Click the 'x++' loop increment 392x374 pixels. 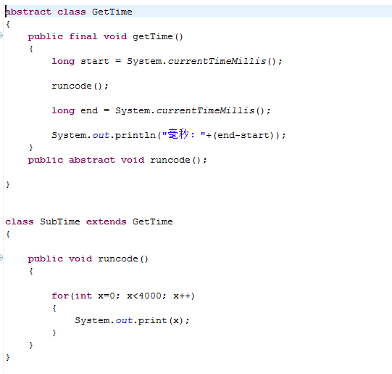coord(183,296)
